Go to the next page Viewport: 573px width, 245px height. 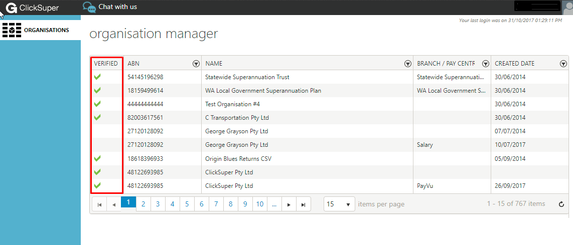(x=289, y=204)
